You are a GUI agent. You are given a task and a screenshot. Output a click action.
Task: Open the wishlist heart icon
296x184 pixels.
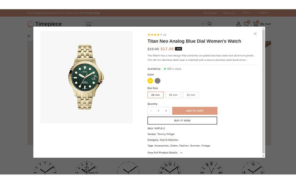pyautogui.click(x=246, y=24)
